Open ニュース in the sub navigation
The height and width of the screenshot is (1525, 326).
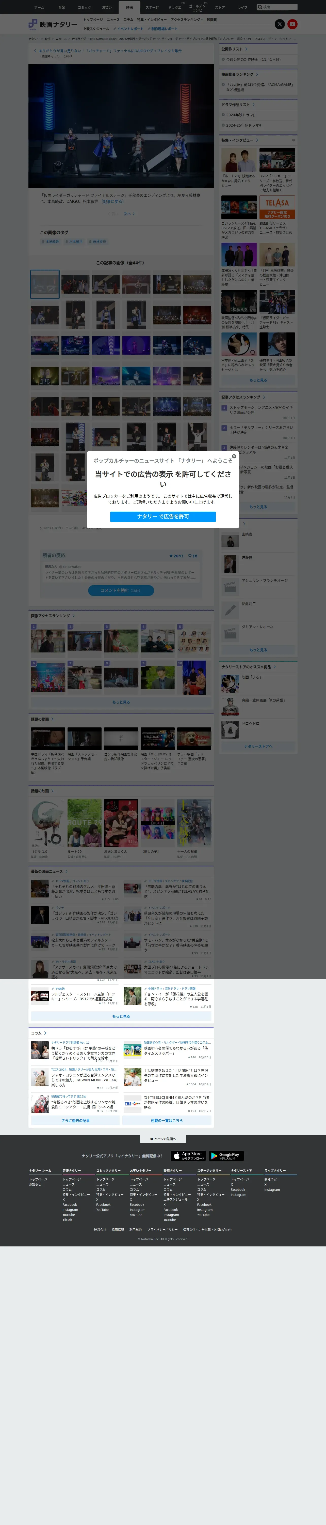click(113, 20)
